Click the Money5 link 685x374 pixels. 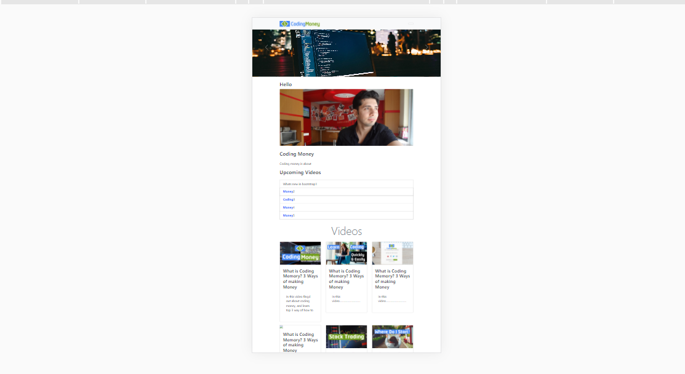pos(289,215)
